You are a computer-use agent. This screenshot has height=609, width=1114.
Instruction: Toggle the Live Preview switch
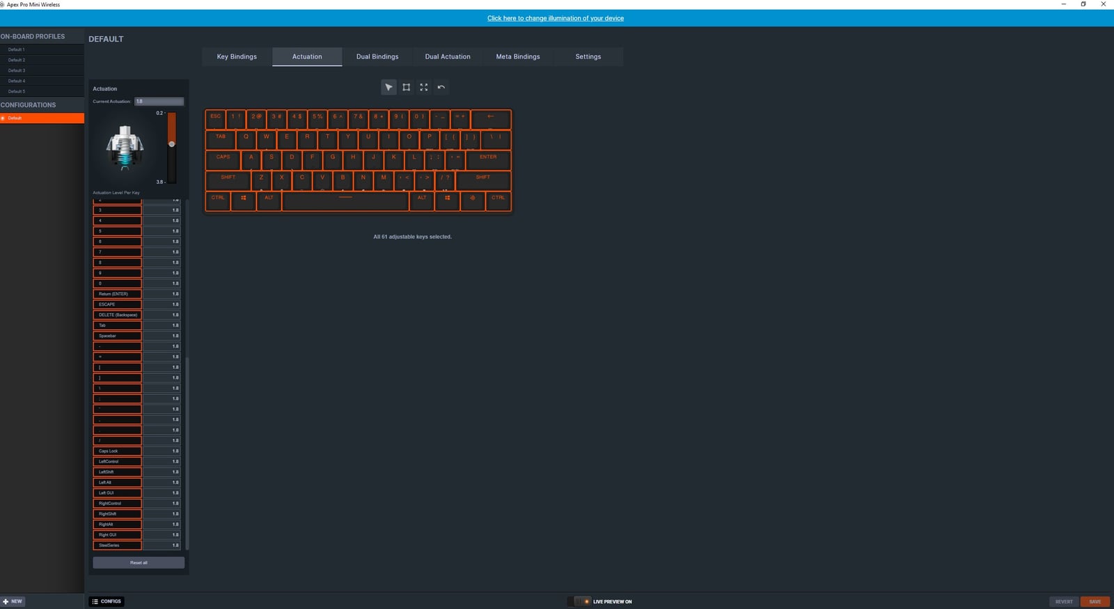(579, 601)
